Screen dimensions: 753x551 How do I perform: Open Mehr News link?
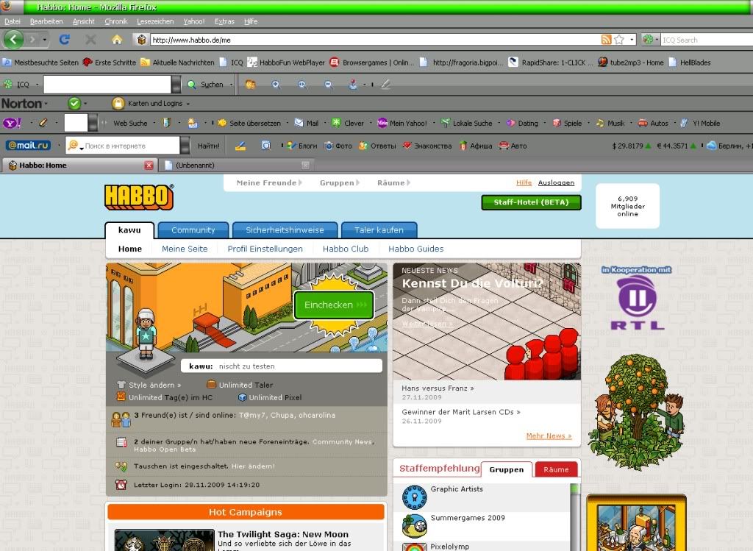click(549, 436)
